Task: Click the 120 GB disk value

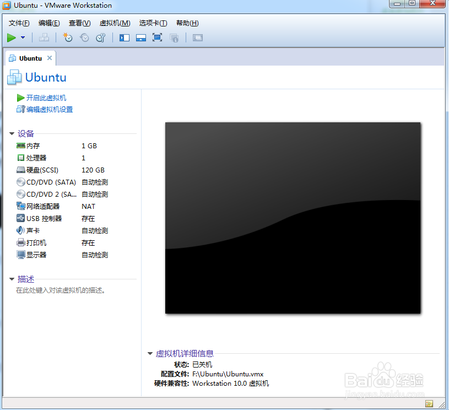Action: click(93, 170)
